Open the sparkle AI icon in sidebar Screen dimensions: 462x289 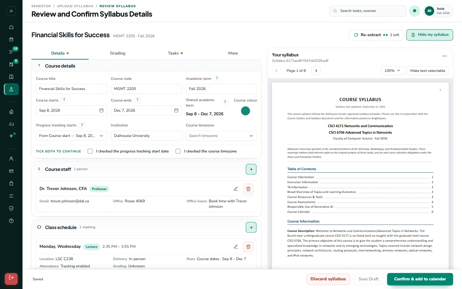click(x=11, y=136)
